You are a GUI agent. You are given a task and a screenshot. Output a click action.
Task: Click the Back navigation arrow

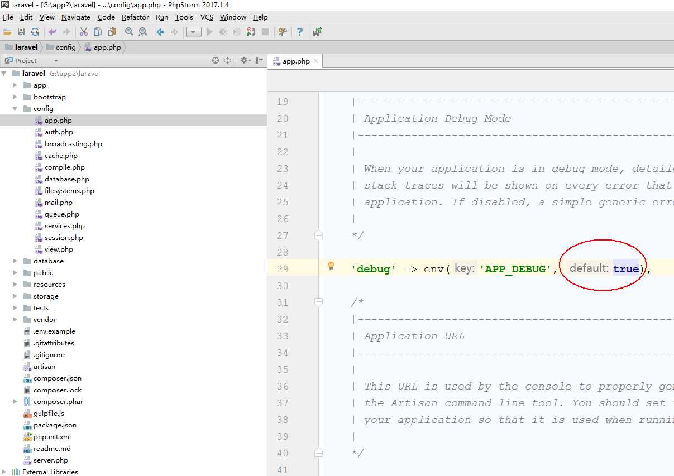click(160, 32)
